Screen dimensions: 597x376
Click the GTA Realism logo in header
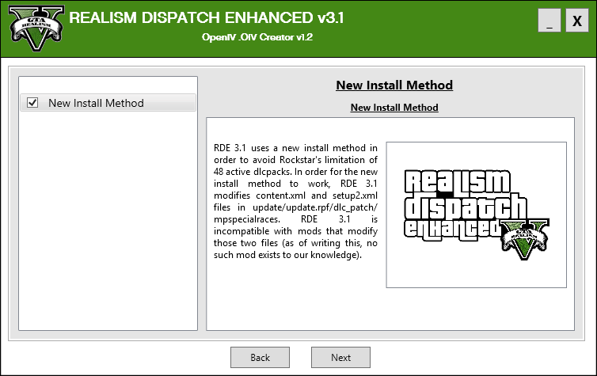click(x=36, y=28)
